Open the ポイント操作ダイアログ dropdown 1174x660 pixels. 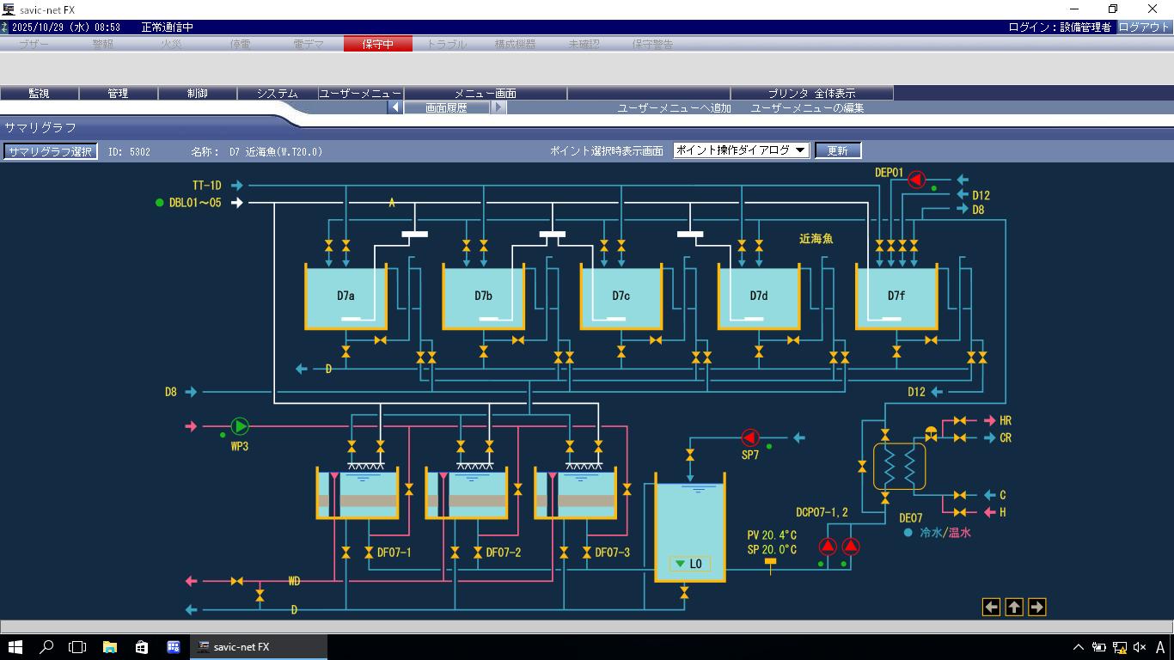(x=741, y=150)
